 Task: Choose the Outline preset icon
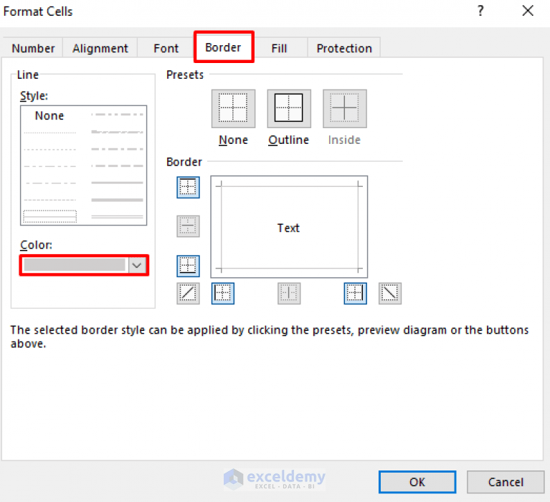(289, 109)
